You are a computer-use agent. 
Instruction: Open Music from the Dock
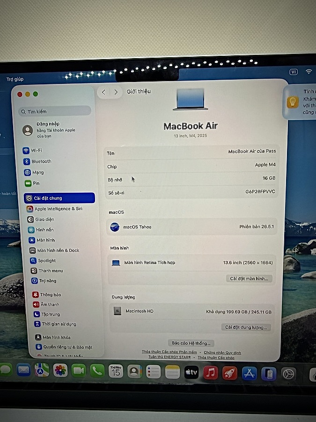[211, 373]
